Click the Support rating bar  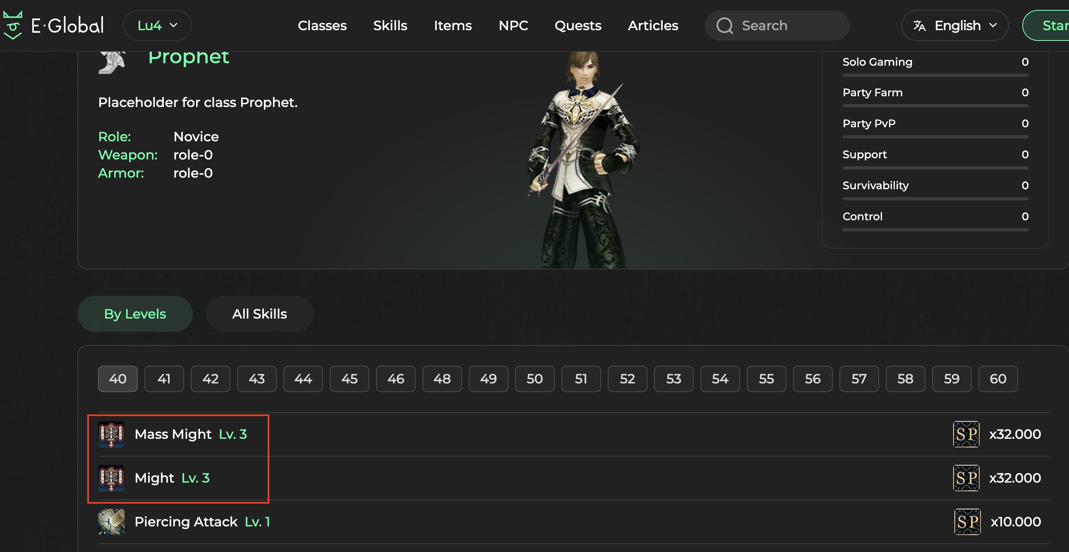click(x=935, y=168)
